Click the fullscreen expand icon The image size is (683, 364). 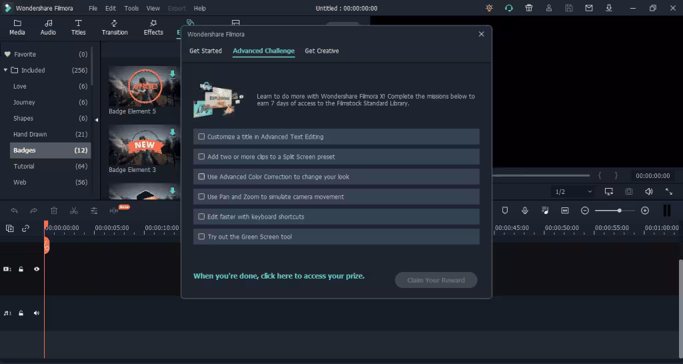pyautogui.click(x=669, y=191)
